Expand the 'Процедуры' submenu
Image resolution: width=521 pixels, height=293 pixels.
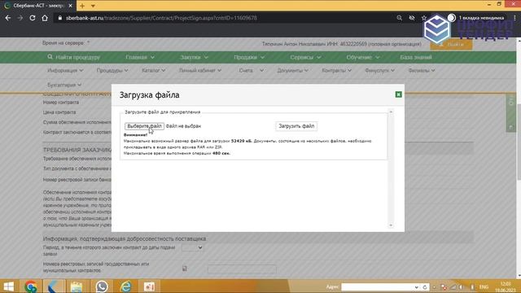click(x=112, y=71)
